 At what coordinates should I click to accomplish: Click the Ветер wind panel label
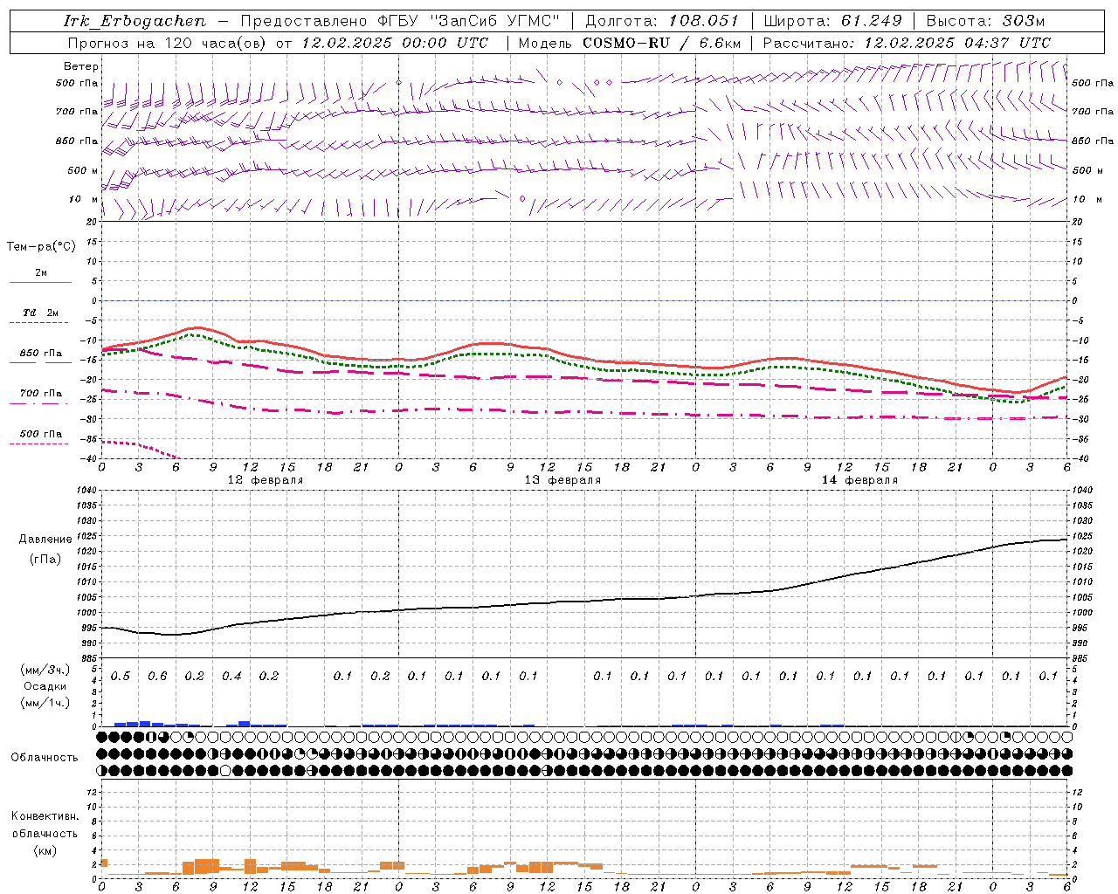click(81, 66)
